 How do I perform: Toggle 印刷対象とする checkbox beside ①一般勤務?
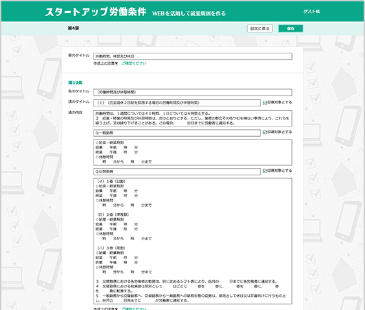point(265,132)
